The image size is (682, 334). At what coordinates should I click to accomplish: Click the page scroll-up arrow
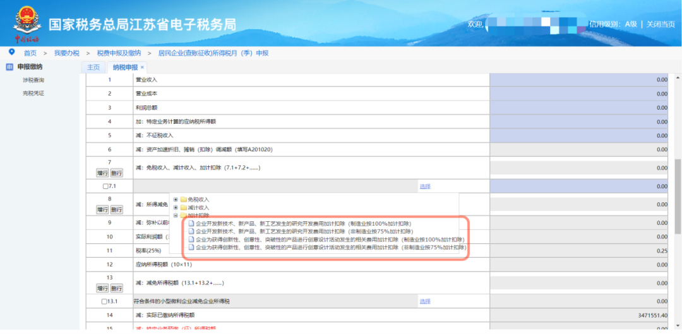click(678, 78)
